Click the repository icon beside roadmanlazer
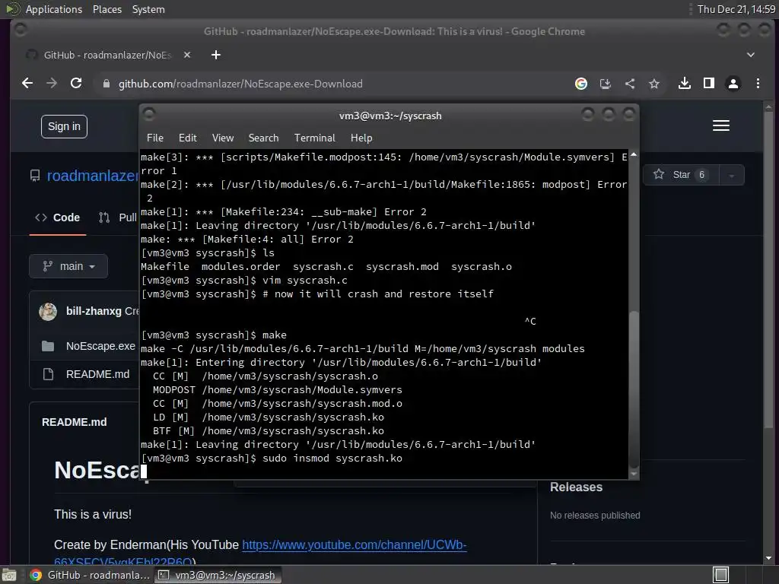Screen dimensions: 779x584 (x=35, y=176)
